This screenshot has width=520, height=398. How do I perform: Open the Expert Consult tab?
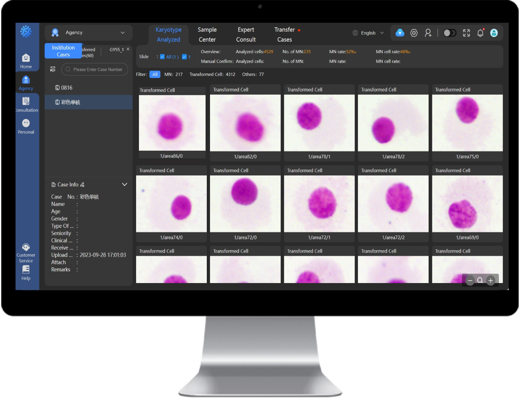pos(246,35)
